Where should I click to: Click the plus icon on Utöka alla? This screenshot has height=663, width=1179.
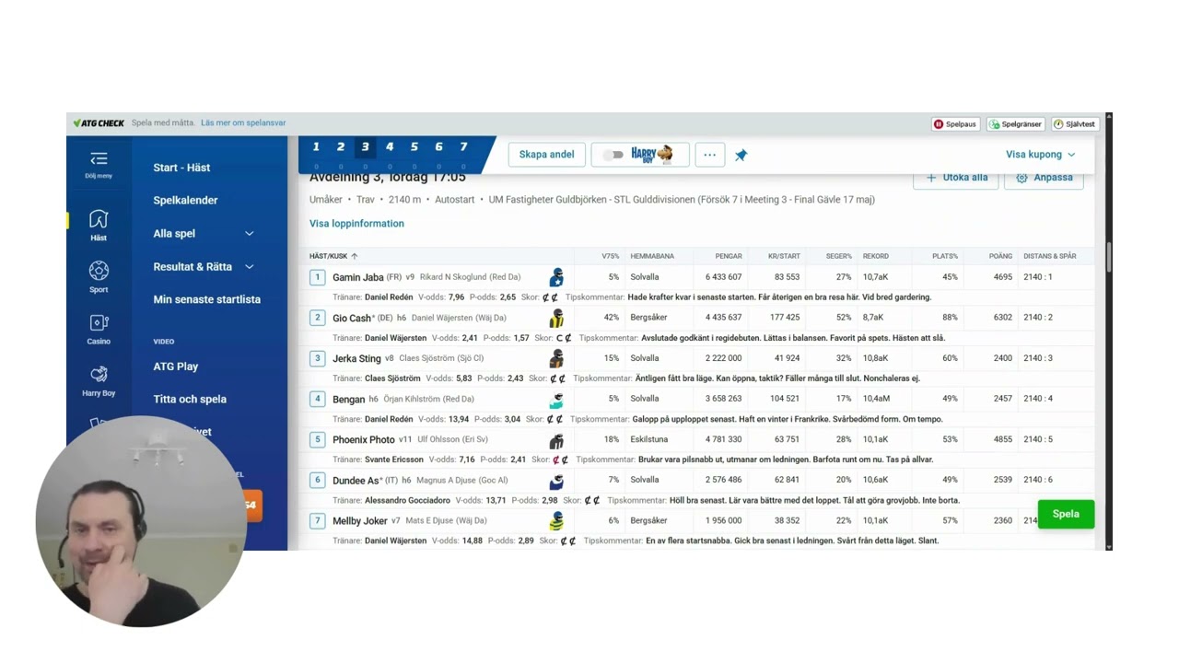(x=931, y=178)
